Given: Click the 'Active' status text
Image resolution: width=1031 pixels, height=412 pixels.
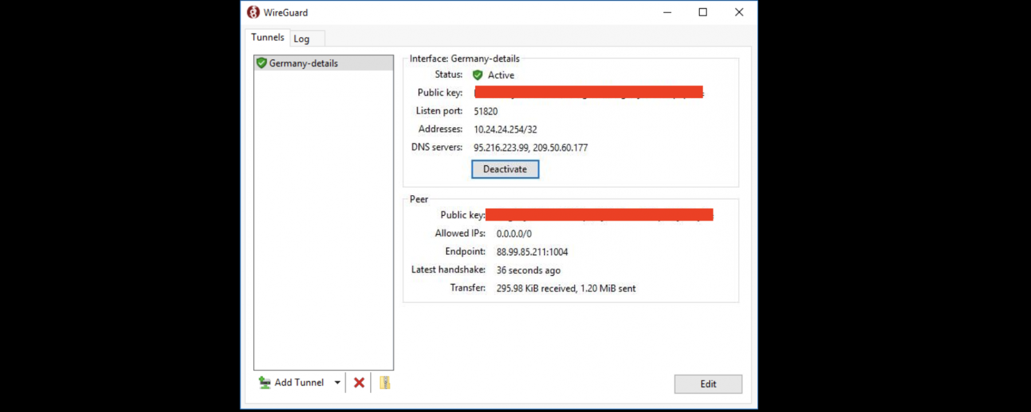Looking at the screenshot, I should point(501,75).
